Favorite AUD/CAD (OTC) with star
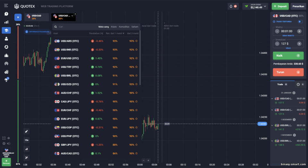 [136, 153]
